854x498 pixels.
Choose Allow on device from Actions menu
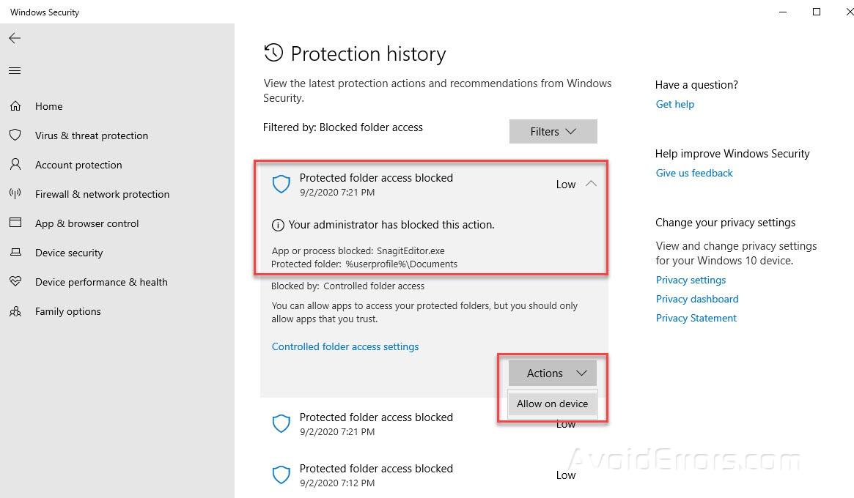tap(551, 404)
